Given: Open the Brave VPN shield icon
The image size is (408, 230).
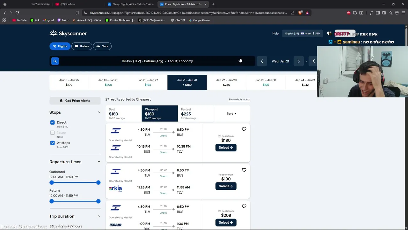Looking at the screenshot, I should (397, 13).
